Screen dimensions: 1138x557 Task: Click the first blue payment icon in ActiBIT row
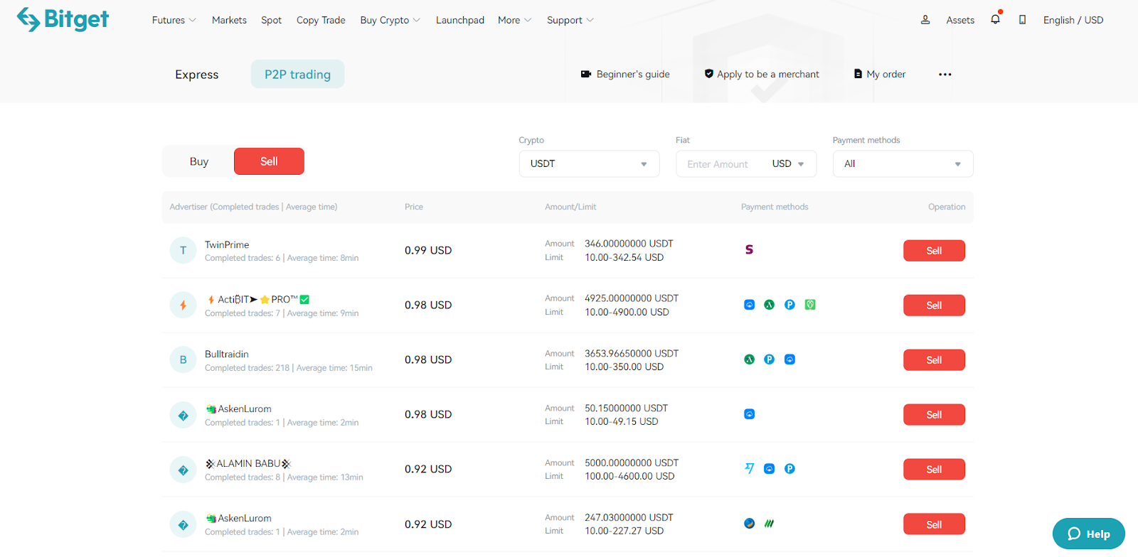tap(749, 305)
